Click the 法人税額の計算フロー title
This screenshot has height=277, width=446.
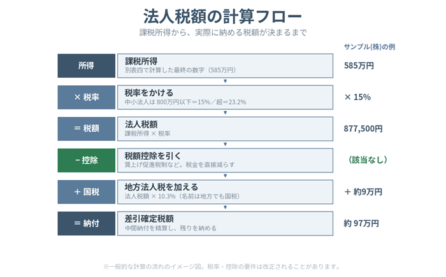point(222,16)
